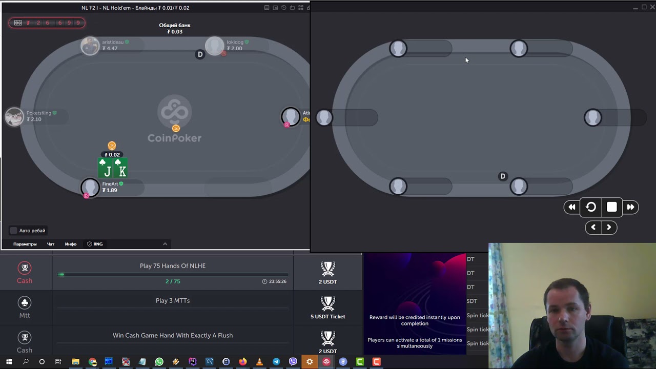The image size is (656, 369).
Task: Open the Play 3 MTTs mission
Action: 173,301
